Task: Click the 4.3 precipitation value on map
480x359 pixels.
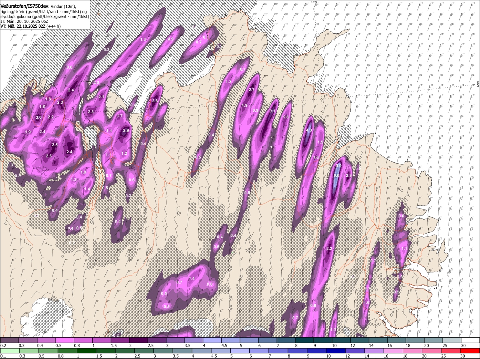Action: [309, 130]
